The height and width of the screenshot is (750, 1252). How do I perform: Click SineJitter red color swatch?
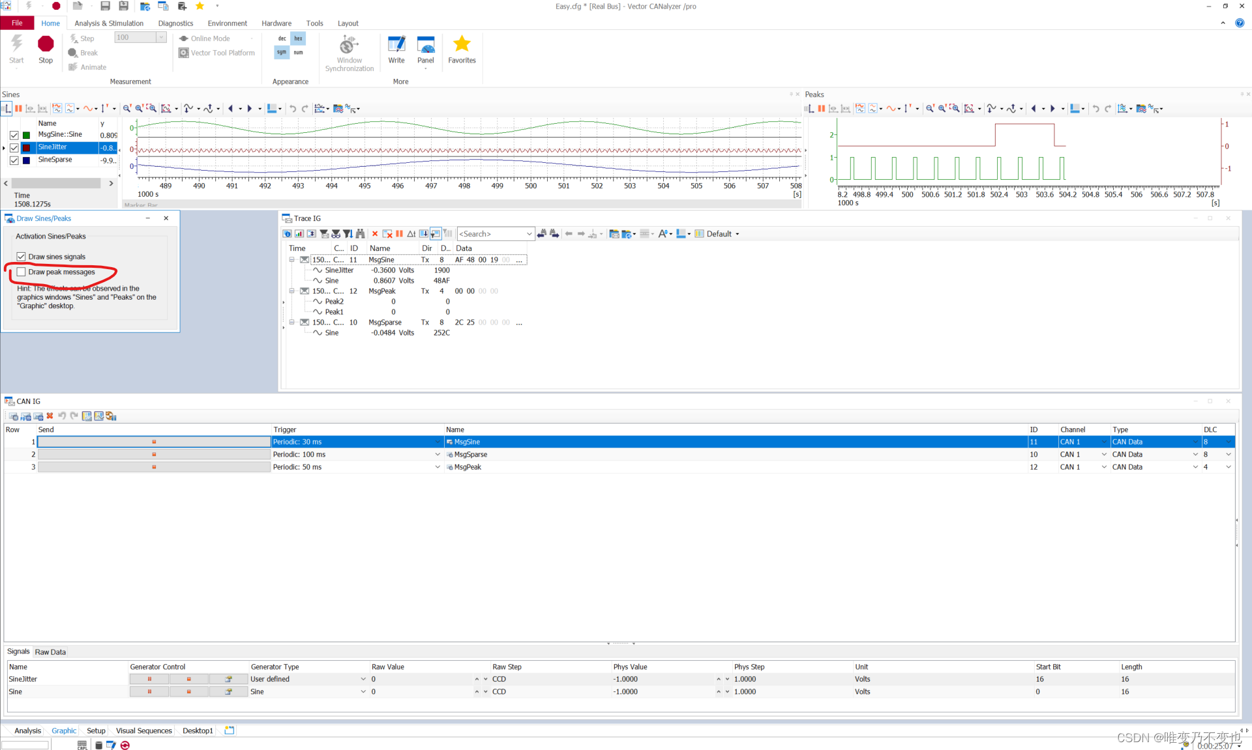pyautogui.click(x=27, y=148)
